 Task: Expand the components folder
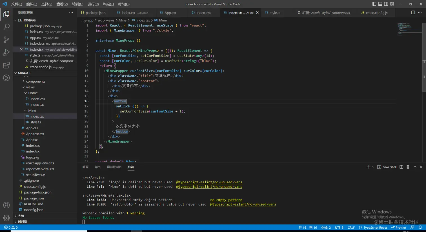click(35, 81)
